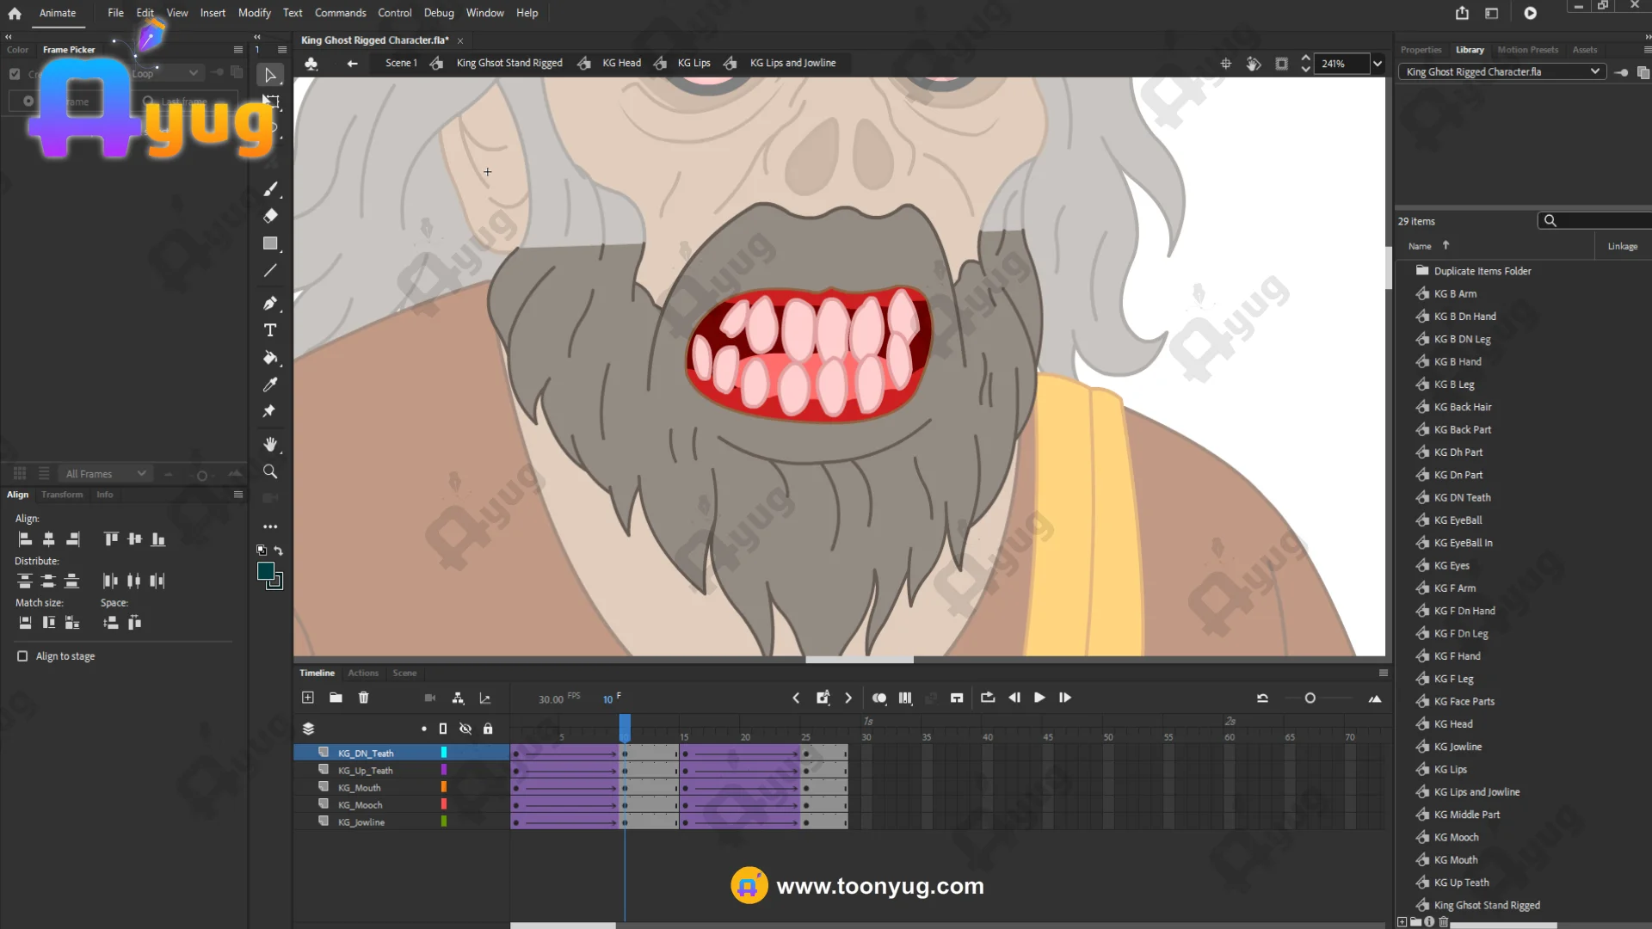Navigate to Scene 1 breadcrumb
1652x929 pixels.
(400, 63)
